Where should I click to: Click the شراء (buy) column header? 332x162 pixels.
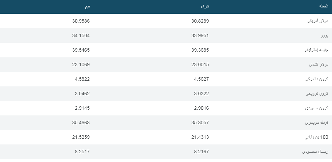coord(205,6)
